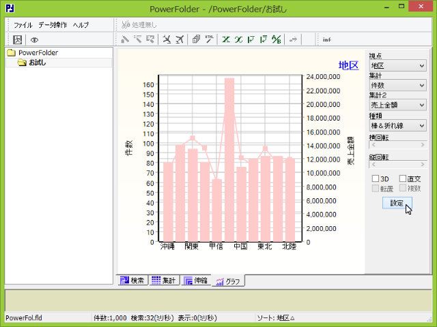
Task: Switch to the 集計 tab
Action: (164, 280)
